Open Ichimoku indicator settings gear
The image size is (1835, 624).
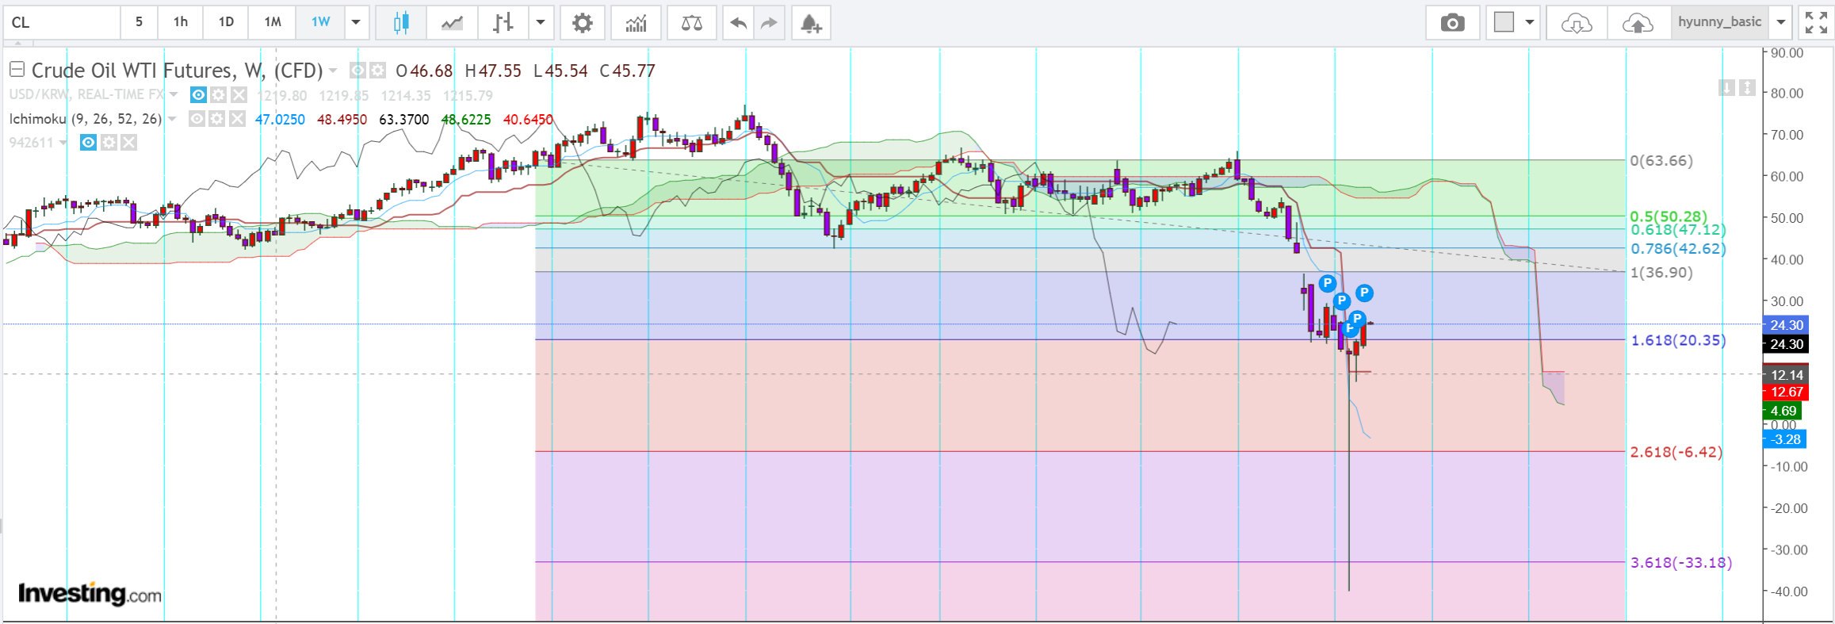pos(216,119)
